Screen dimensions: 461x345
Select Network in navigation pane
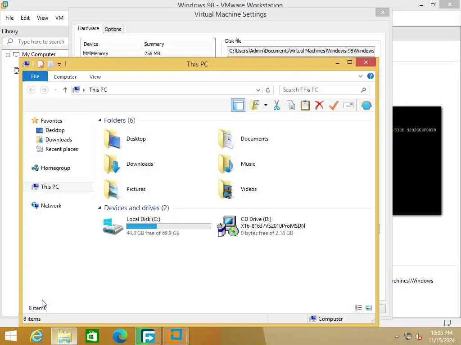51,205
